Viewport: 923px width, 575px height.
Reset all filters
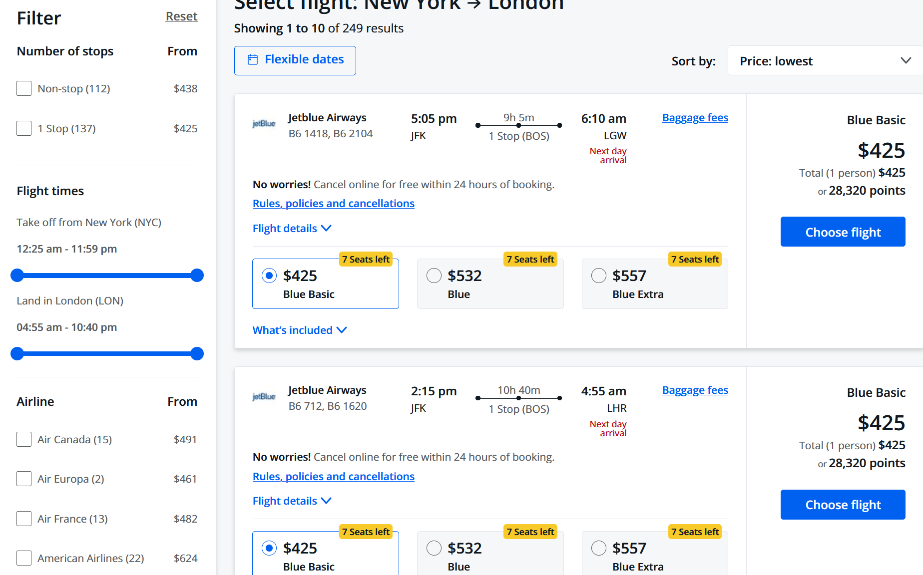181,16
